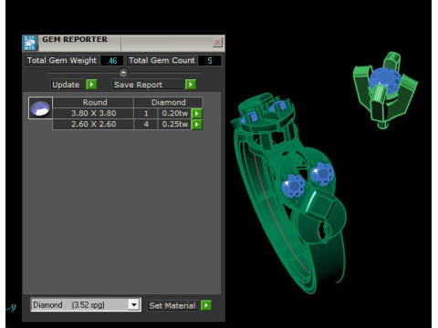Click the Round column header
The width and height of the screenshot is (438, 328).
pos(93,102)
